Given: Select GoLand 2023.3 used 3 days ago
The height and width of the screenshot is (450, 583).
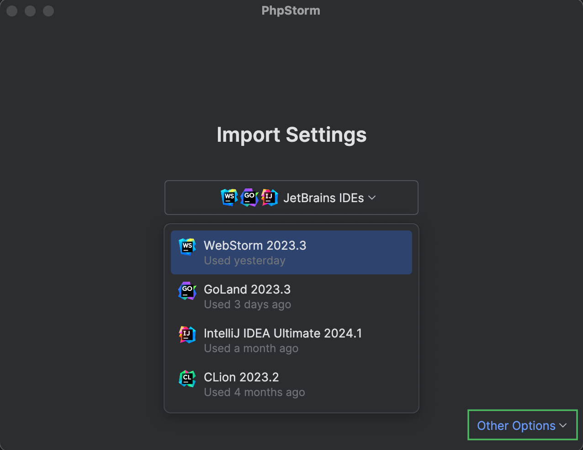Looking at the screenshot, I should click(291, 296).
